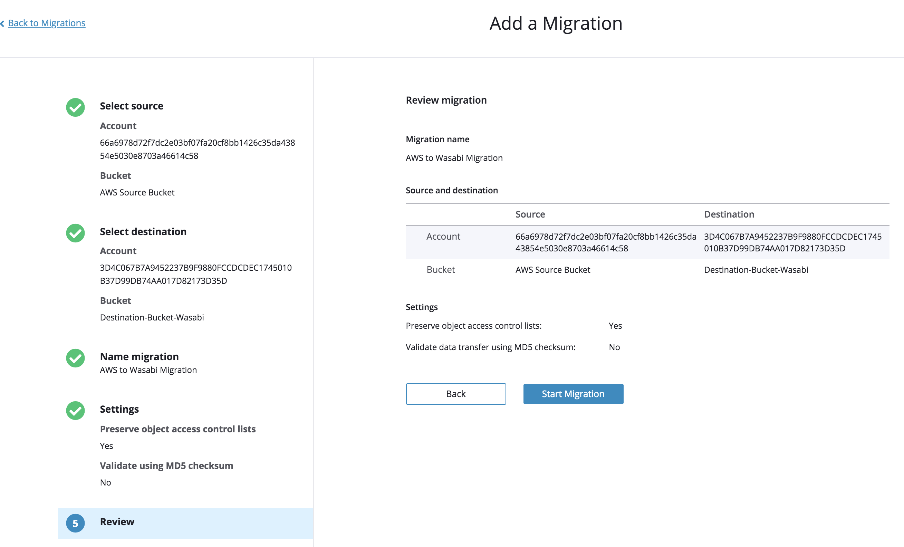Click the destination account ID in table
Image resolution: width=904 pixels, height=547 pixels.
[792, 242]
